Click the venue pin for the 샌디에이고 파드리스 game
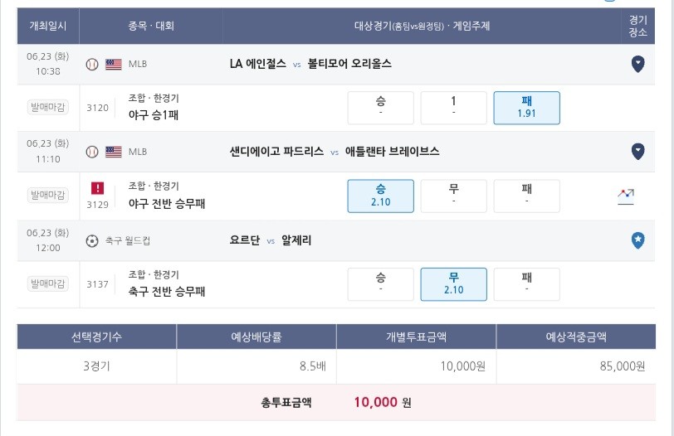This screenshot has width=674, height=436. 637,152
